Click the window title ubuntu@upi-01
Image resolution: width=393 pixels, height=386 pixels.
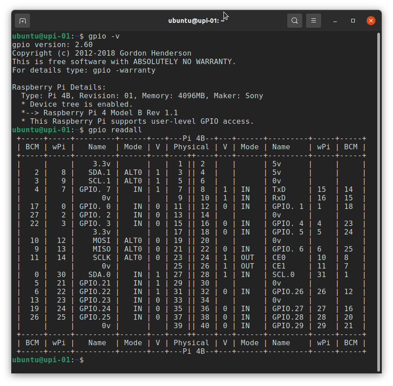196,21
